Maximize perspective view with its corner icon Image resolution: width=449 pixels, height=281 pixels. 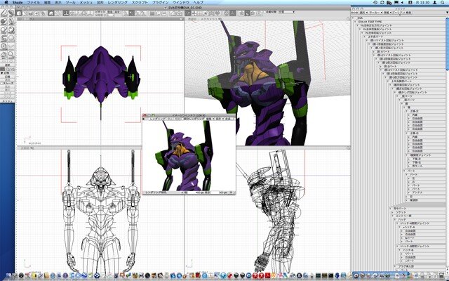point(348,19)
